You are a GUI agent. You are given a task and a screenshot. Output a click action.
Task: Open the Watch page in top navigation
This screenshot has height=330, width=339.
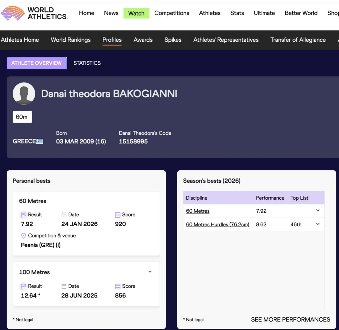[136, 13]
